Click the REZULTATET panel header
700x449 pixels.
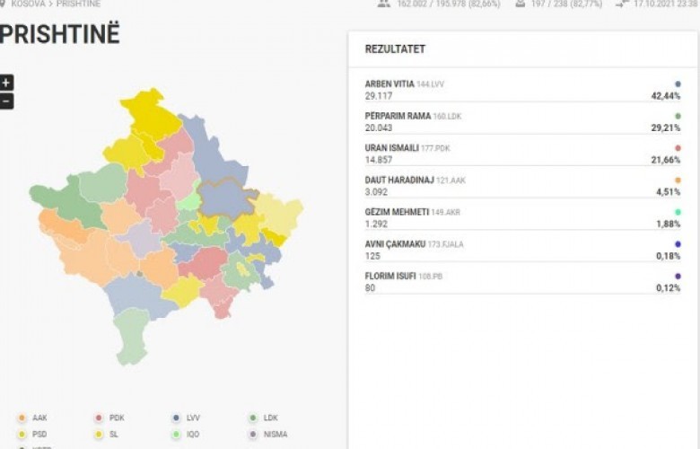(395, 48)
